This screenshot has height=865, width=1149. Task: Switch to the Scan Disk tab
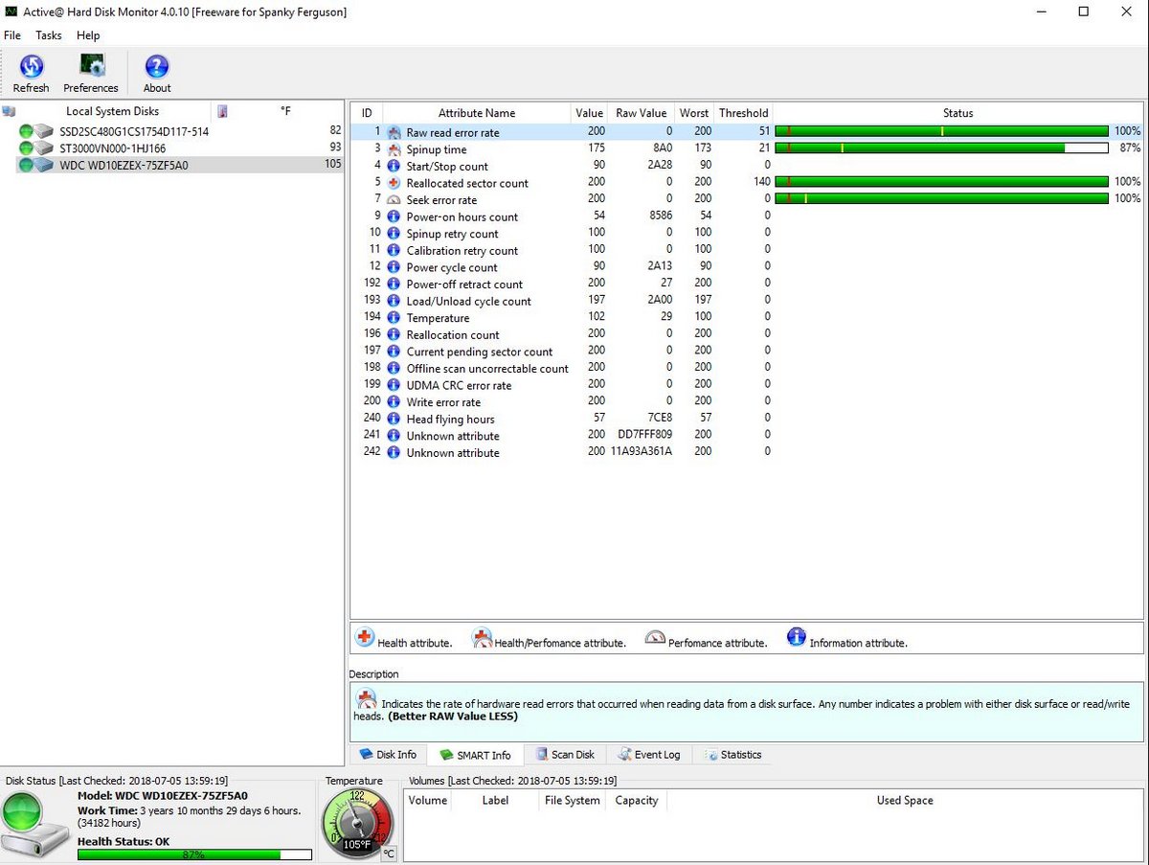[566, 755]
